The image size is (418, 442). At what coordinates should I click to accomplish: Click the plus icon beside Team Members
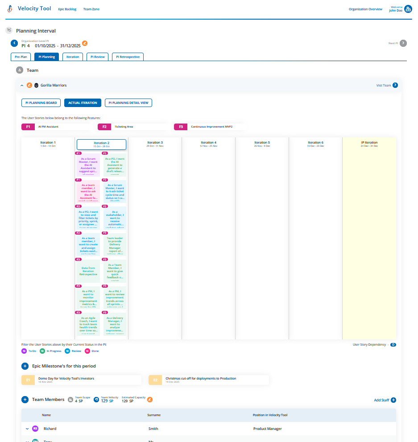click(x=25, y=400)
